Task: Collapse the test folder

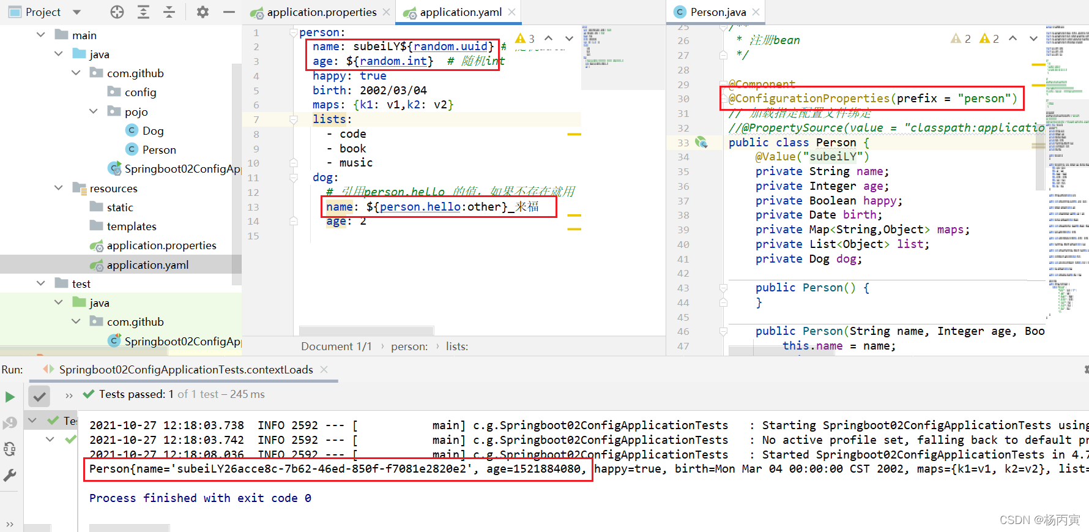Action: coord(41,283)
